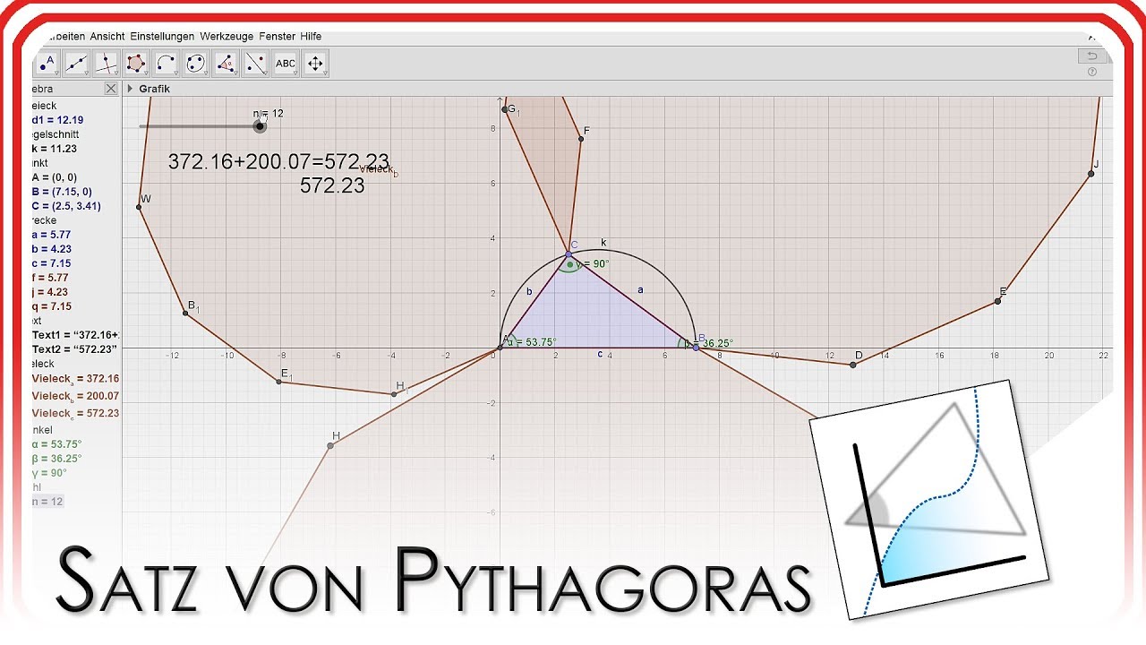Open the Werkzeuge menu
This screenshot has height=645, width=1146.
click(227, 37)
